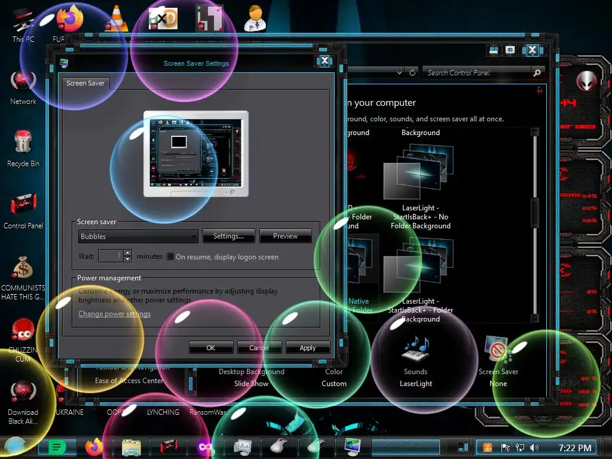Open the HxD hex editor desktop shortcut
Image resolution: width=612 pixels, height=459 pixels.
pyautogui.click(x=163, y=19)
